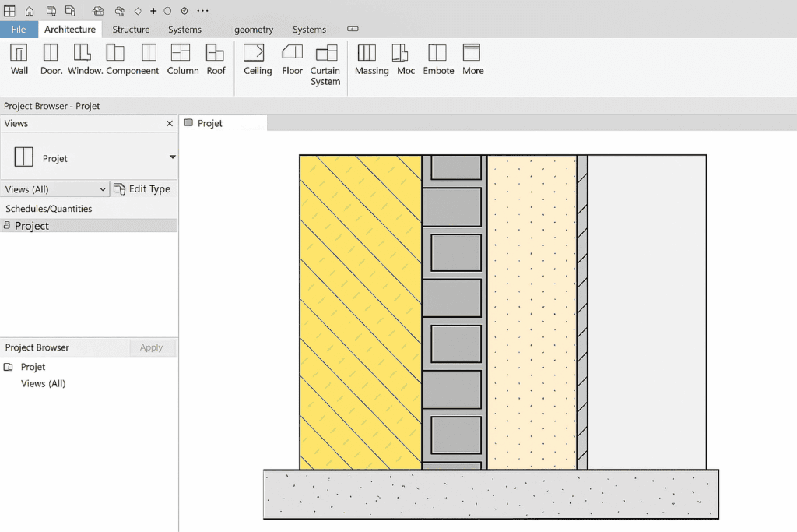Screen dimensions: 797x532
Task: Click the Edit Type button
Action: click(x=142, y=189)
